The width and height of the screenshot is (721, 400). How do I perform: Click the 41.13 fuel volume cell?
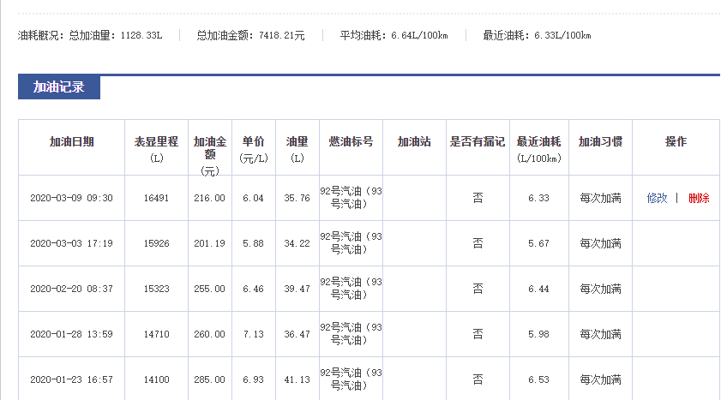[297, 379]
